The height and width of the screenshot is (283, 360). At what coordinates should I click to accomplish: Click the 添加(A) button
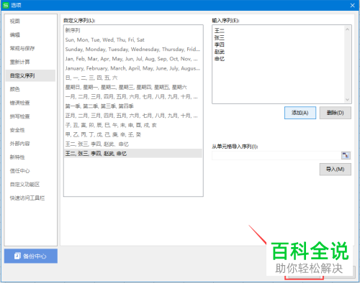(300, 113)
